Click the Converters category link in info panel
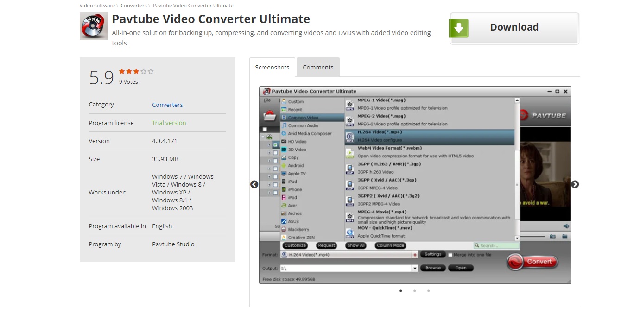 click(167, 105)
